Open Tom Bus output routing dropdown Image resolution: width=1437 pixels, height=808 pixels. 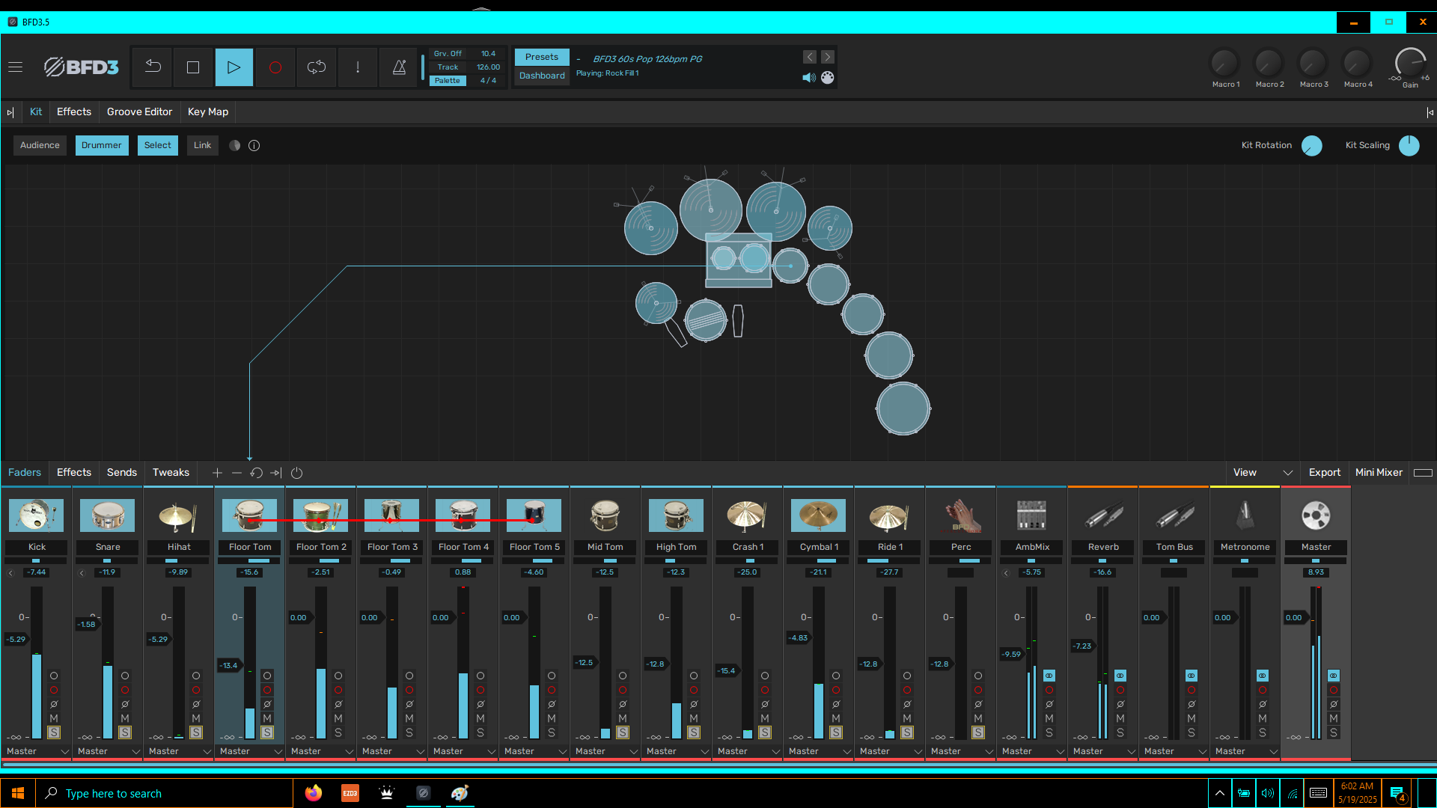click(x=1174, y=751)
